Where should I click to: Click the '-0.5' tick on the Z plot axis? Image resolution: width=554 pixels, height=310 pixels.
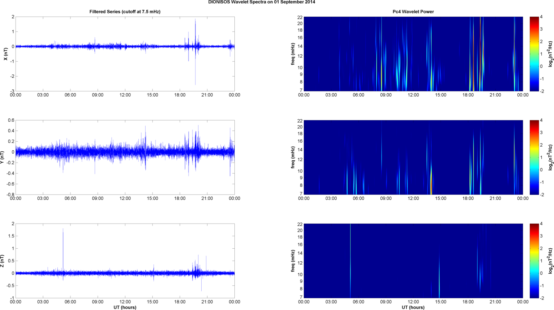point(11,286)
